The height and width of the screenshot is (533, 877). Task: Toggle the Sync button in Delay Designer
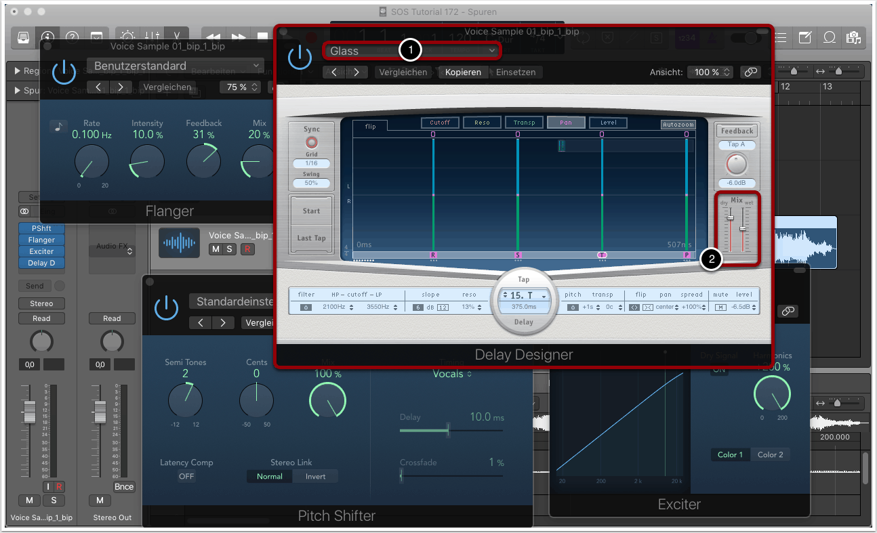pyautogui.click(x=312, y=142)
